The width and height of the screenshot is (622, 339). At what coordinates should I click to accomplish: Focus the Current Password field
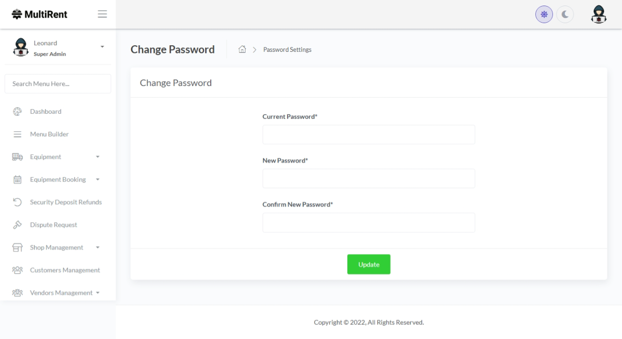point(368,135)
